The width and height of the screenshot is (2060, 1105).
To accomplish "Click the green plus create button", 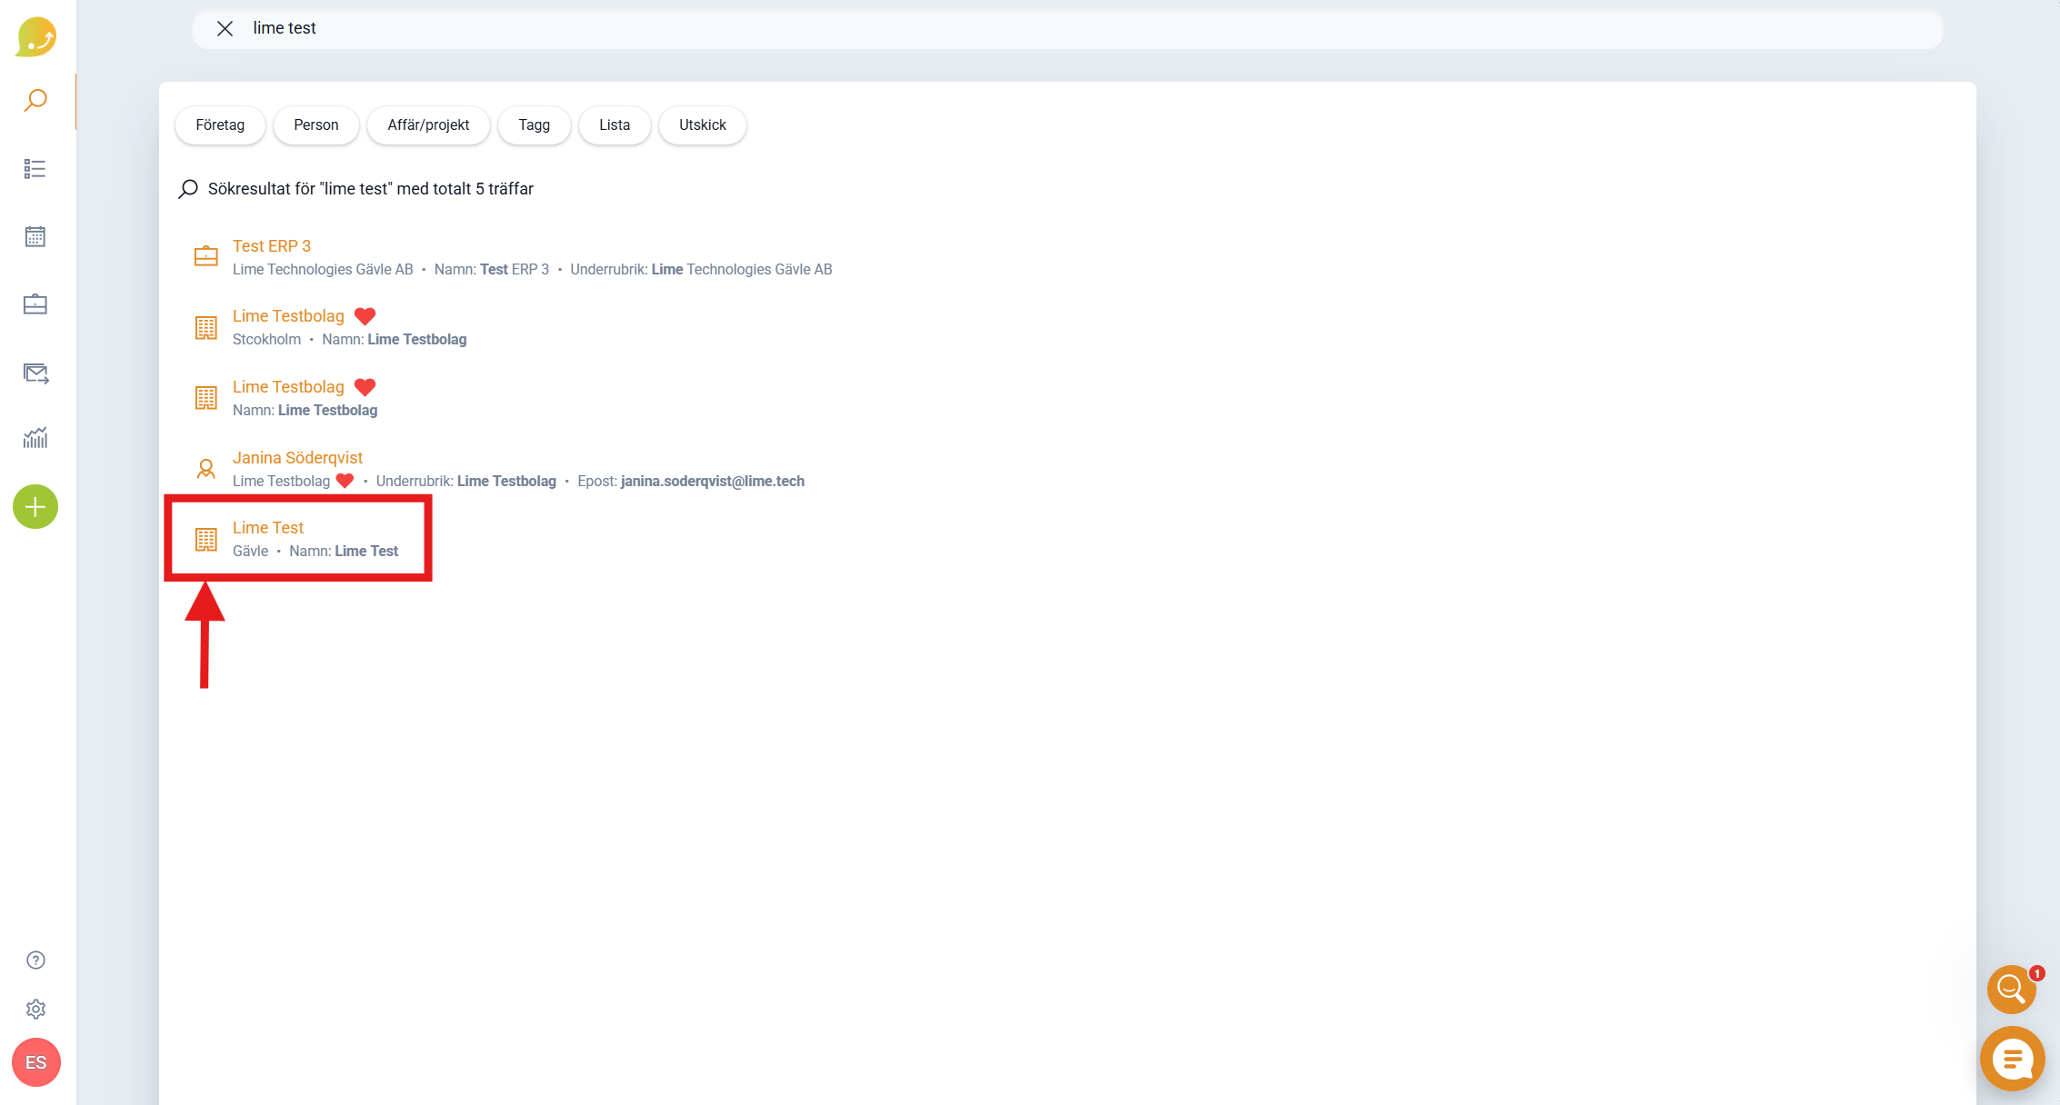I will (x=35, y=507).
